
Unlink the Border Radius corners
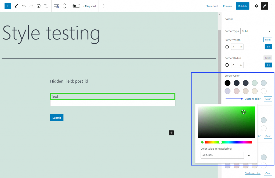[268, 65]
